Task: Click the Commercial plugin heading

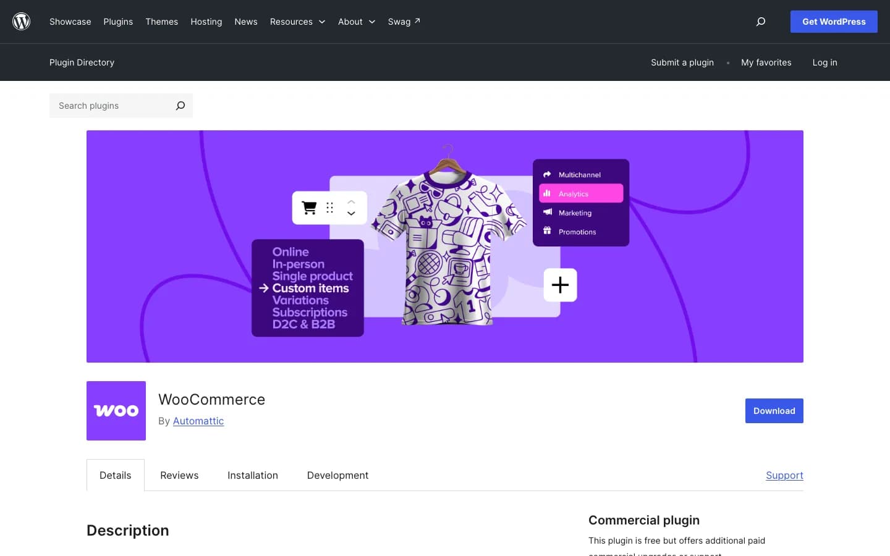Action: (x=644, y=520)
